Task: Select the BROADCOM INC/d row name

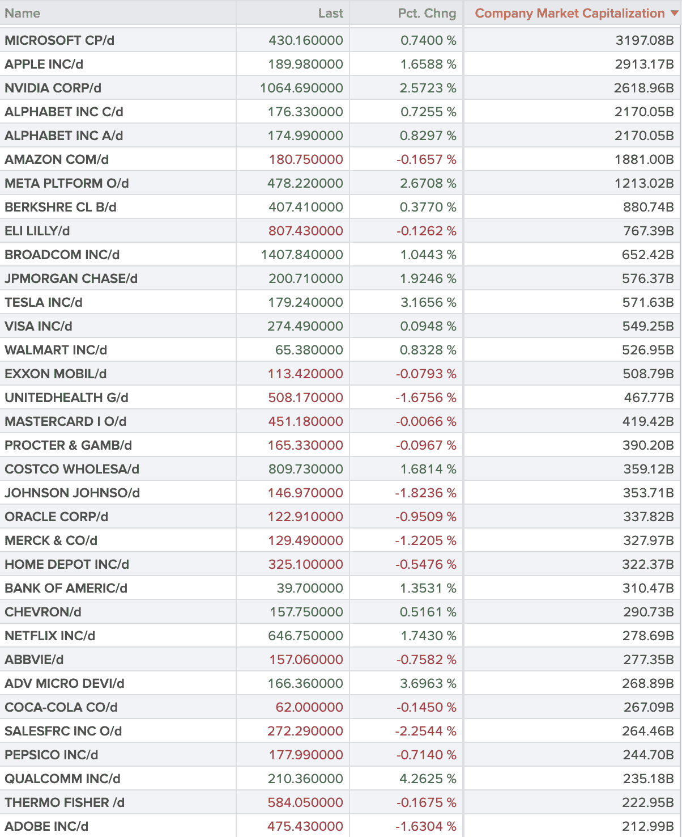Action: coord(62,255)
